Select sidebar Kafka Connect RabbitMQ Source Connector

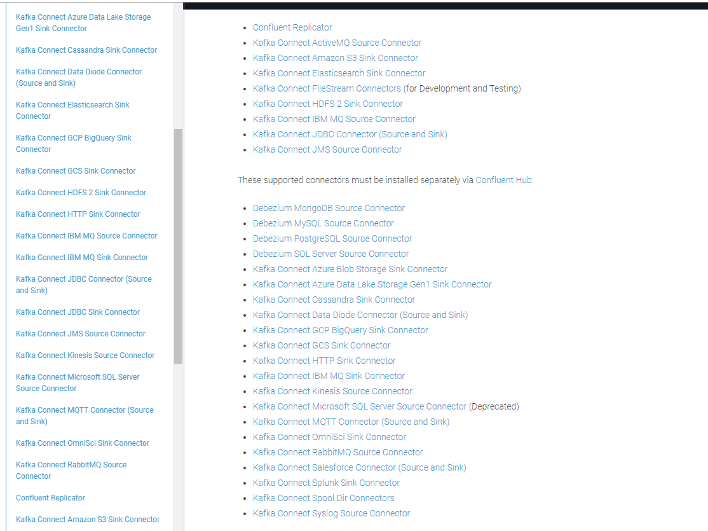71,471
